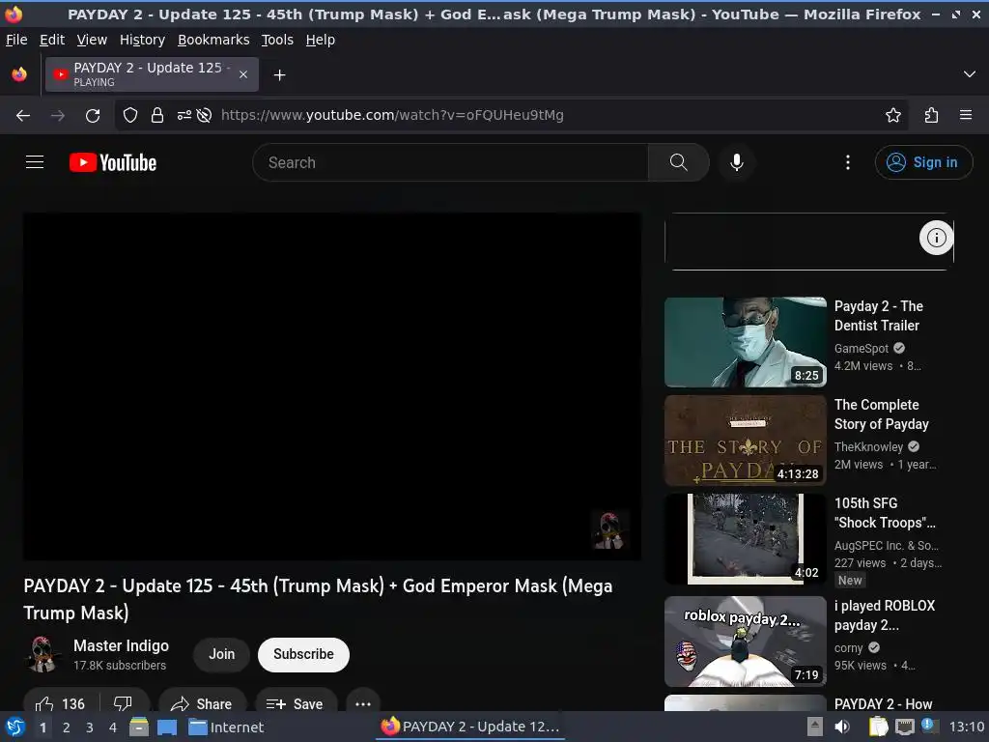Open Payday 2 Dentist Trailer thumbnail
The height and width of the screenshot is (742, 989).
click(x=745, y=342)
